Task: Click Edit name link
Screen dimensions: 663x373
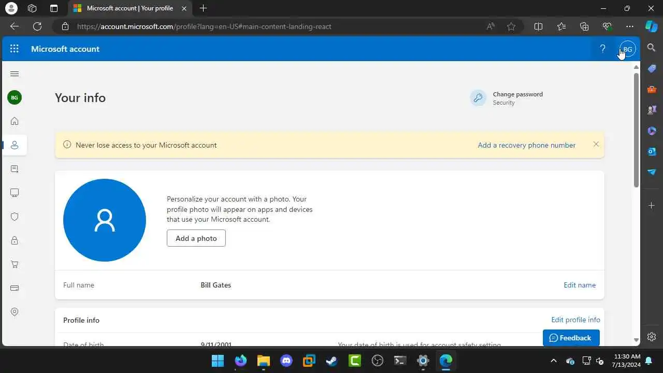Action: 580,285
